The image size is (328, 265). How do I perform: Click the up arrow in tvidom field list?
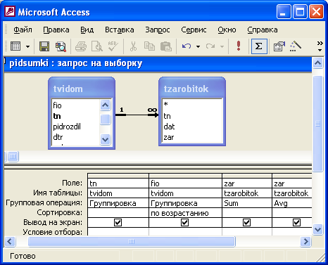tap(105, 105)
